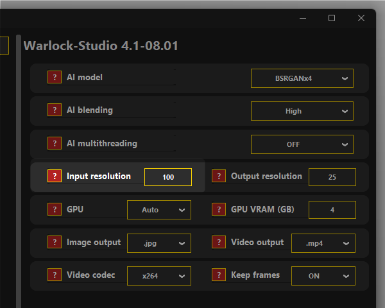Open help for Video codec
This screenshot has width=385, height=308.
point(55,275)
